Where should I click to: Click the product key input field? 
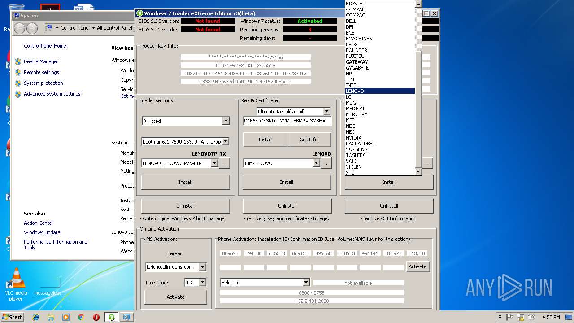tap(287, 121)
